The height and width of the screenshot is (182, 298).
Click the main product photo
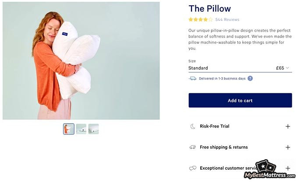point(81,61)
